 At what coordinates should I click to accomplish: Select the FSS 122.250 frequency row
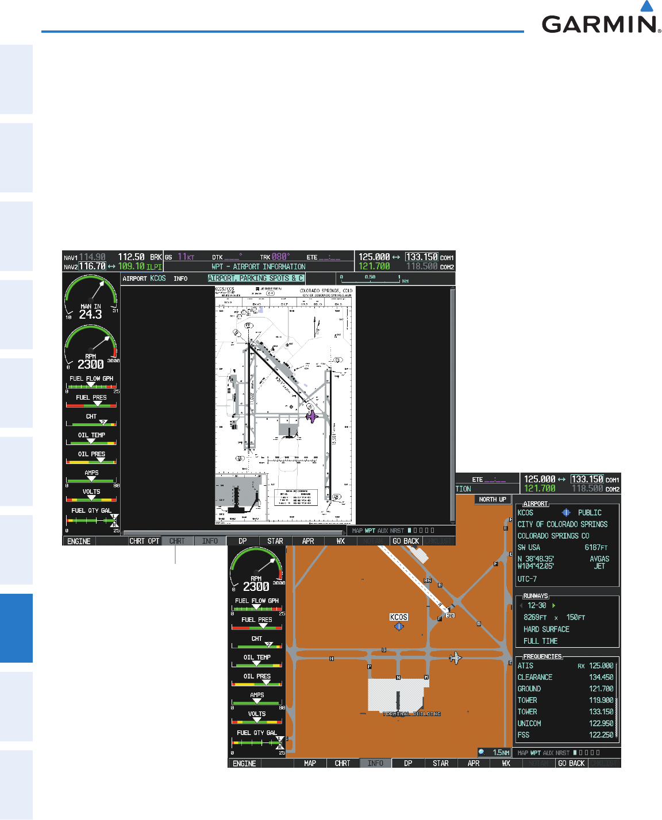(x=565, y=735)
